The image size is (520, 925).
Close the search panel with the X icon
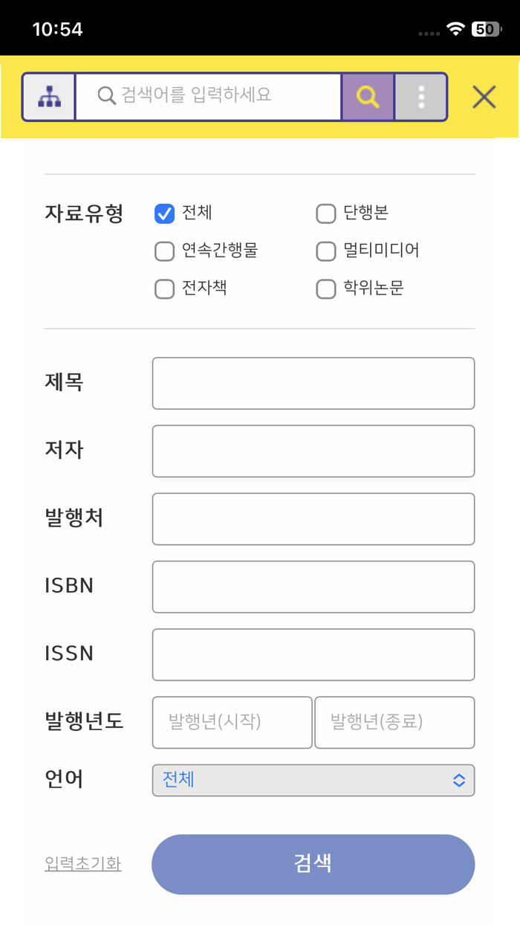tap(484, 97)
